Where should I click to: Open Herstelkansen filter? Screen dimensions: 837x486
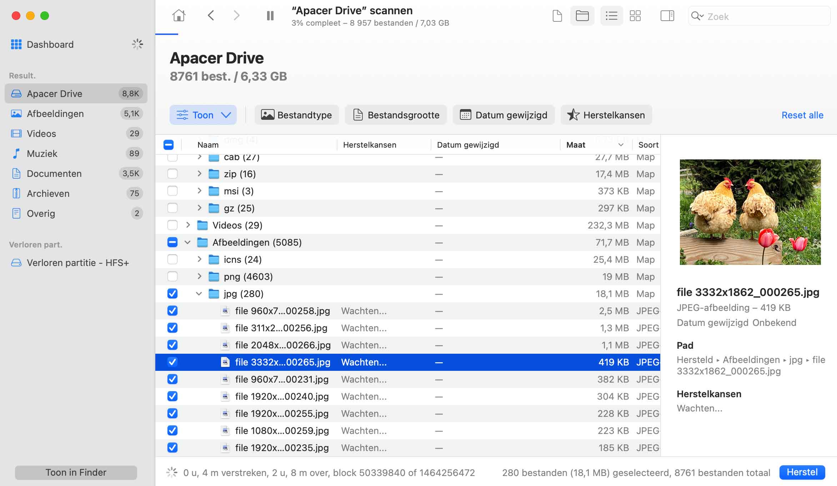coord(606,115)
